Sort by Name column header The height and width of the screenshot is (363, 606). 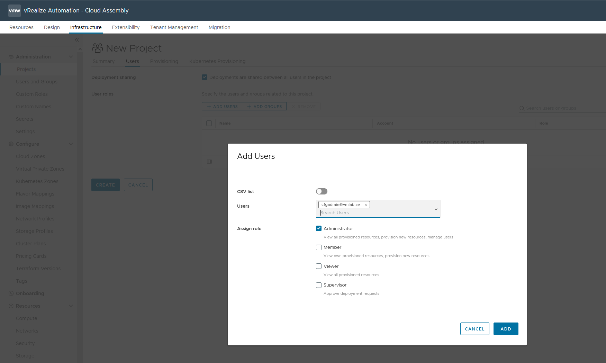[x=225, y=123]
